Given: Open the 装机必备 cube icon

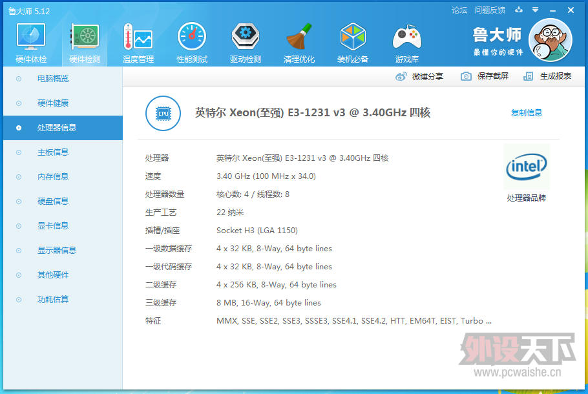Looking at the screenshot, I should 353,41.
